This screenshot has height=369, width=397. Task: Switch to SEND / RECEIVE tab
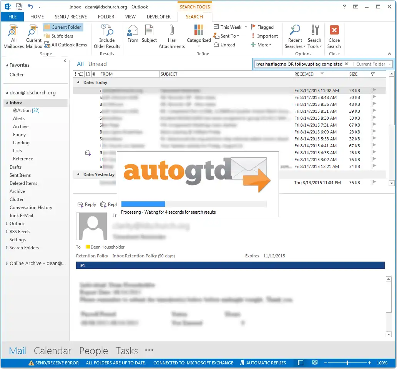click(x=71, y=16)
